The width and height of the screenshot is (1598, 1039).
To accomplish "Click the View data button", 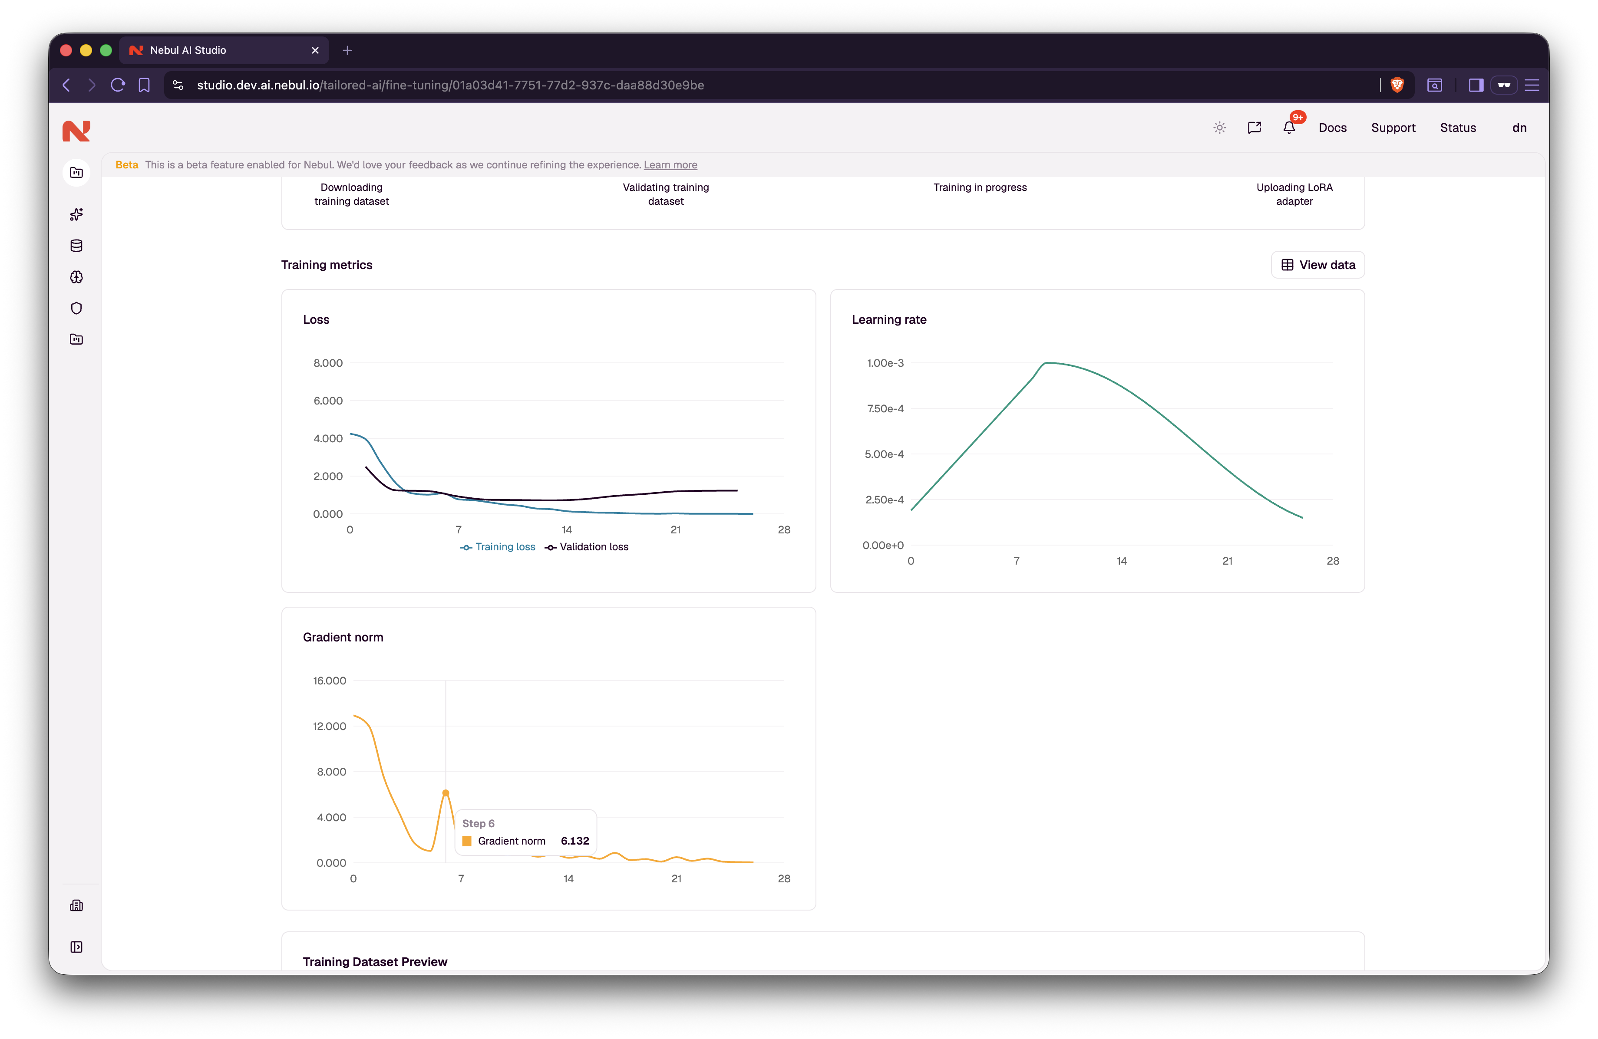I will point(1317,265).
